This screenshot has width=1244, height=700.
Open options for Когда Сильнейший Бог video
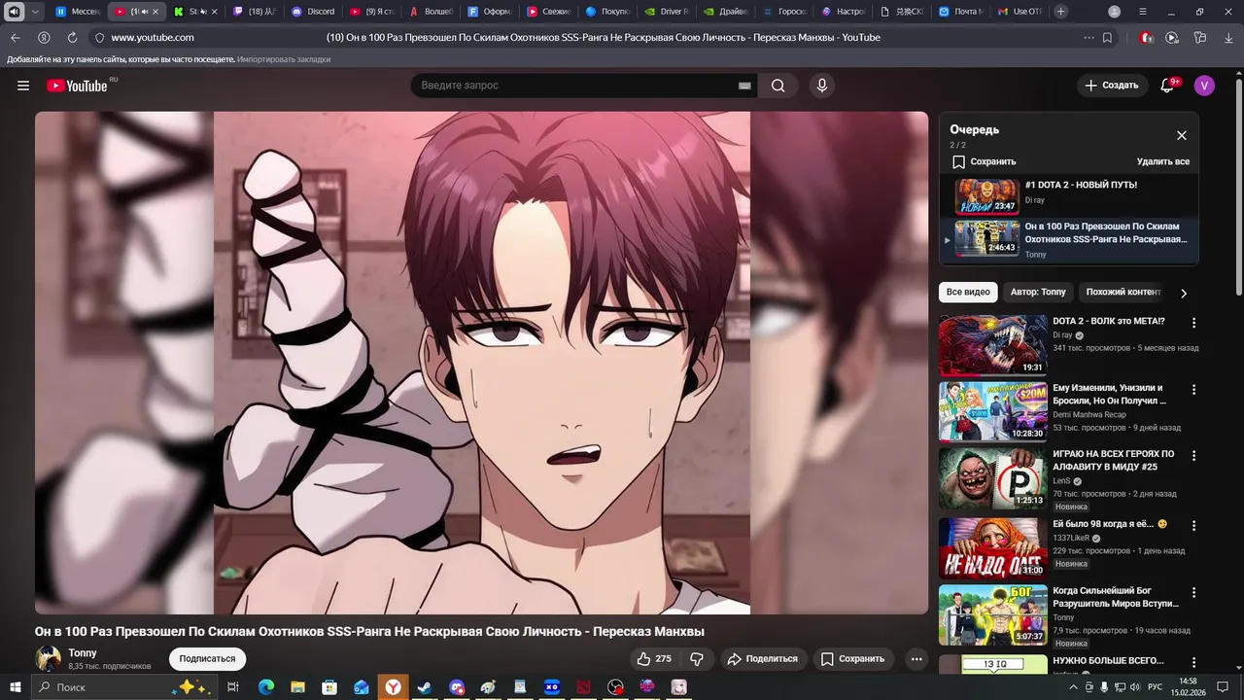click(x=1194, y=592)
